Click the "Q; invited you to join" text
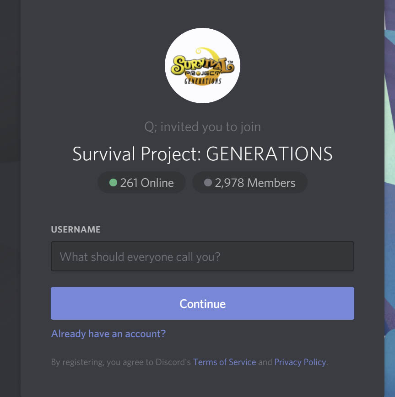This screenshot has height=397, width=395. point(202,127)
